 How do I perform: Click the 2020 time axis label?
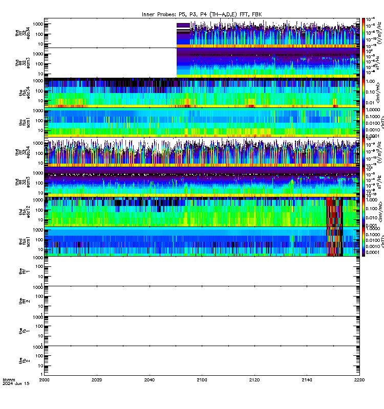97,380
